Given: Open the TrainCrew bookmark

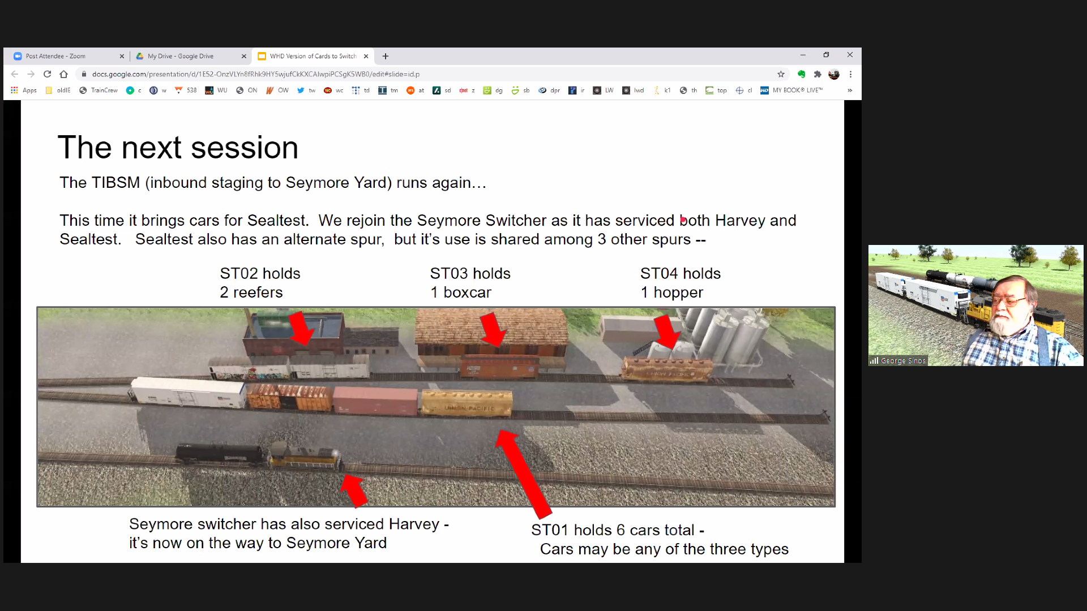Looking at the screenshot, I should coord(99,91).
